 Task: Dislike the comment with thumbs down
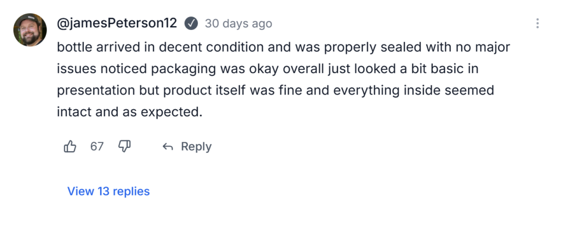point(125,146)
